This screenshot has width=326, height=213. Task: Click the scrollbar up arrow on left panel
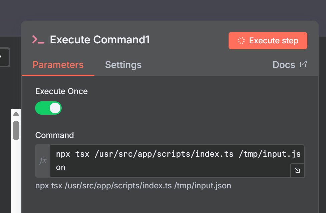tap(16, 114)
